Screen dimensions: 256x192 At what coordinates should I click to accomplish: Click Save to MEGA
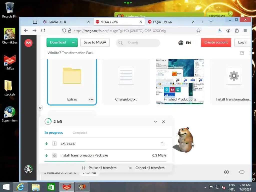click(95, 42)
